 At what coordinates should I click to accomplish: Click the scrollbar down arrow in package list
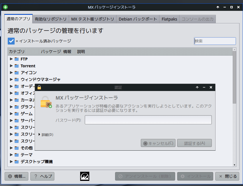click(234, 165)
